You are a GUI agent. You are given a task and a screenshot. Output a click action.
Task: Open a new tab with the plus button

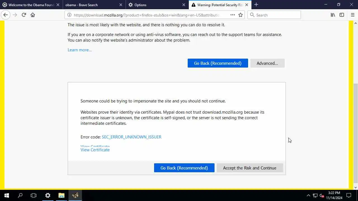pos(256,5)
